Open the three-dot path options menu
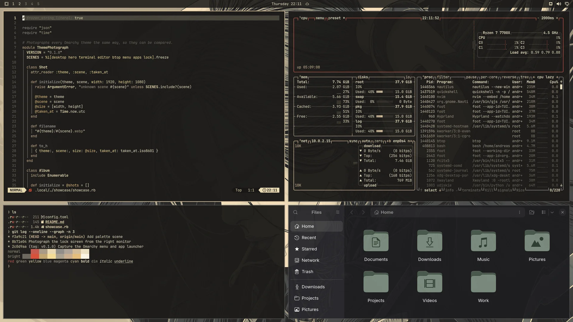The image size is (573, 322). point(520,212)
